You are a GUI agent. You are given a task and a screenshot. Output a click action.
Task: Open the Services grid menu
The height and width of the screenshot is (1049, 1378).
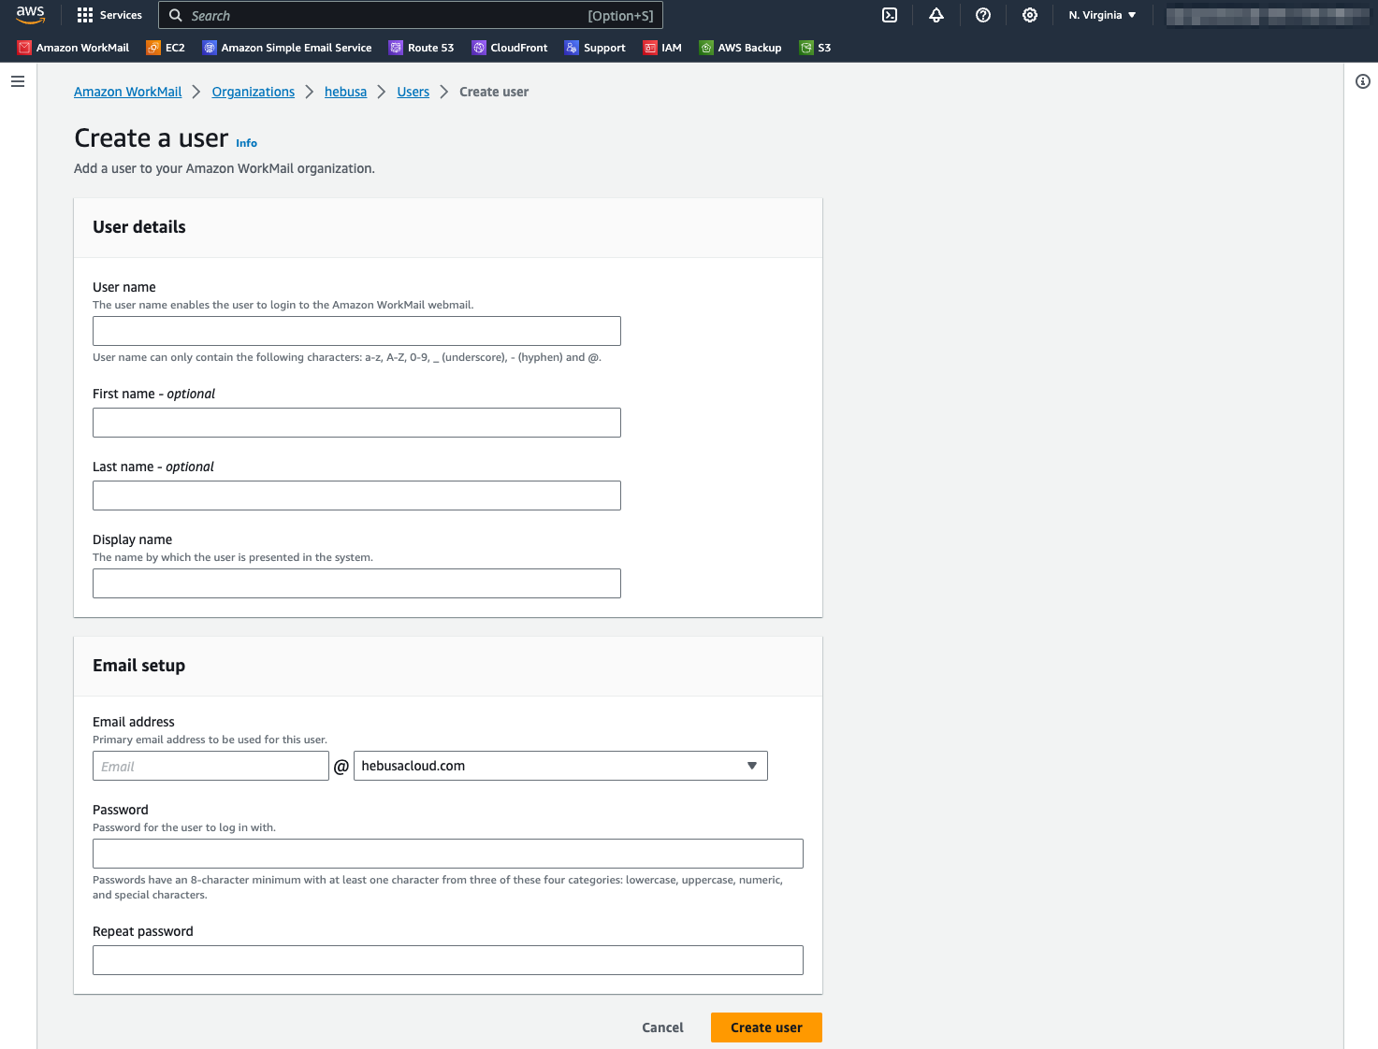(x=109, y=15)
